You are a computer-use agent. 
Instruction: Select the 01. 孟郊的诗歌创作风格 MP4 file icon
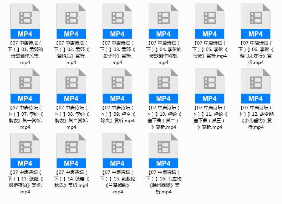[x=25, y=21]
